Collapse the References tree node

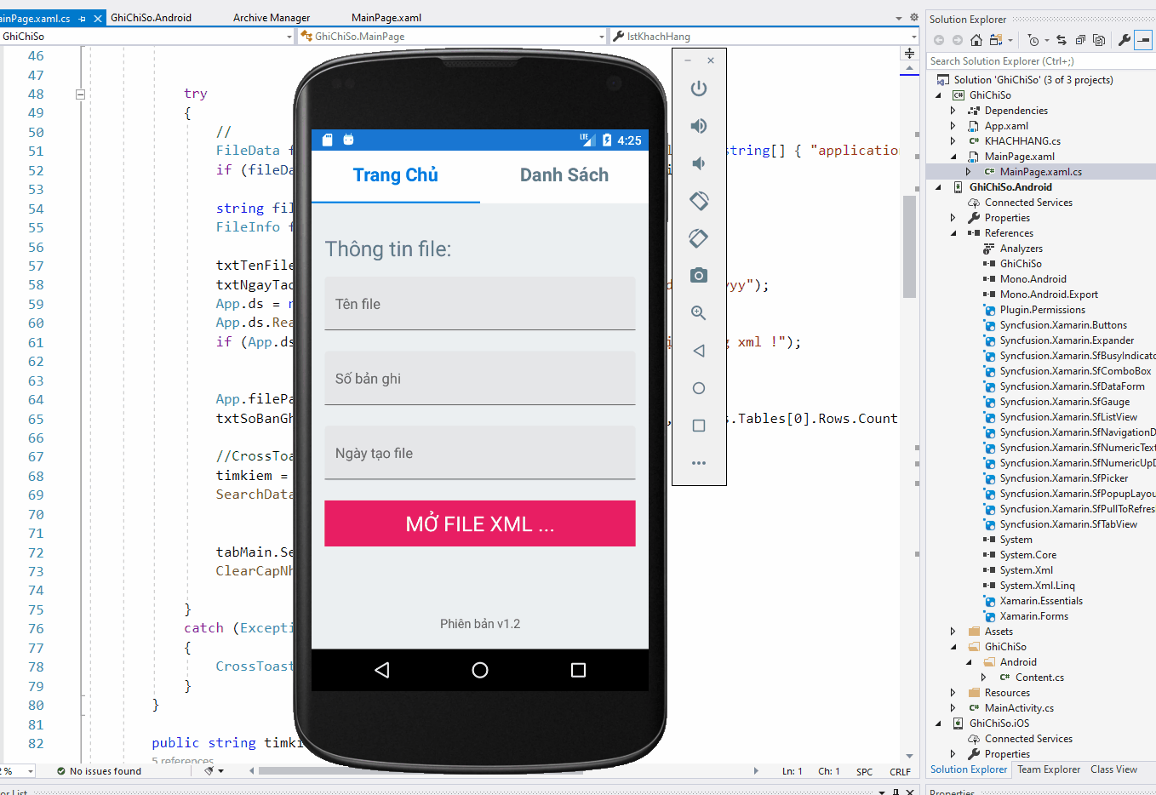953,233
